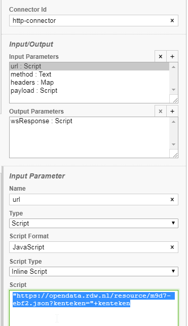188x326 pixels.
Task: Select 'method : Text' input parameter
Action: 90,74
